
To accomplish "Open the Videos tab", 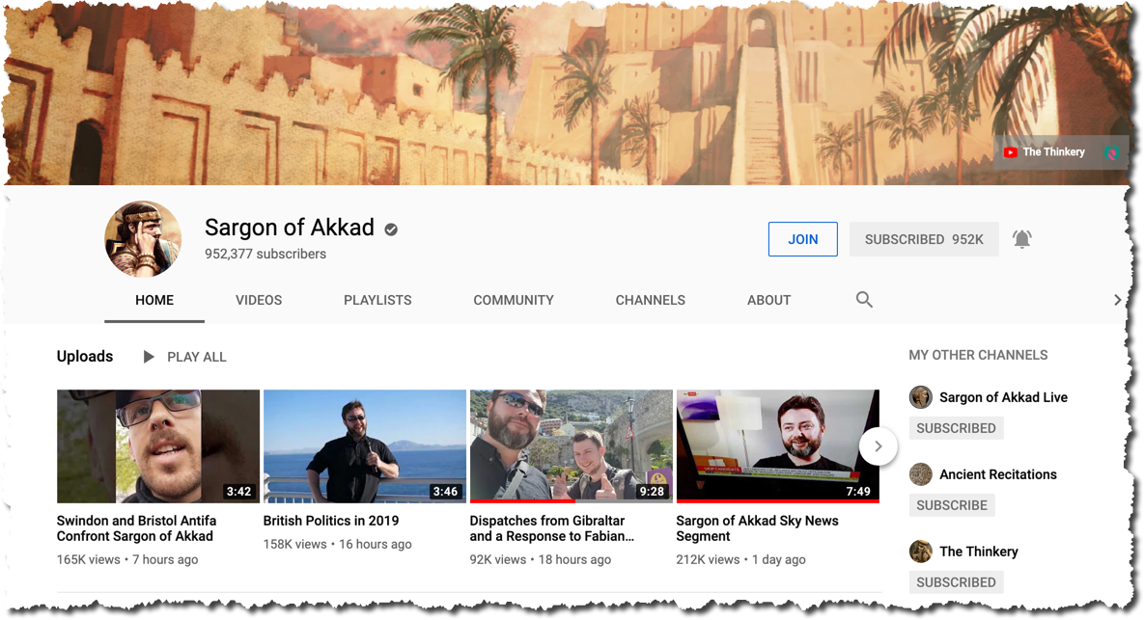I will tap(259, 300).
